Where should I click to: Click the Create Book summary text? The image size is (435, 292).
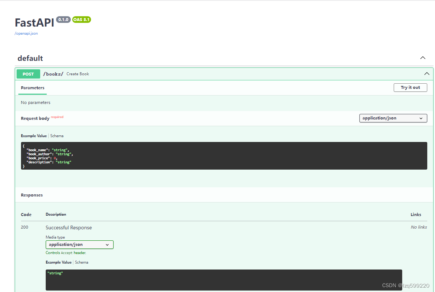coord(78,74)
